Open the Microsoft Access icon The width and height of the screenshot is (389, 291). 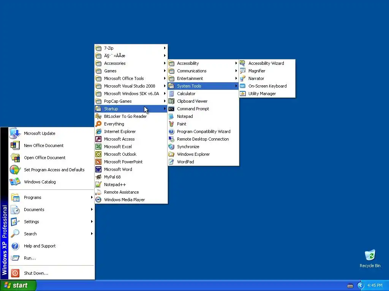[x=98, y=139]
